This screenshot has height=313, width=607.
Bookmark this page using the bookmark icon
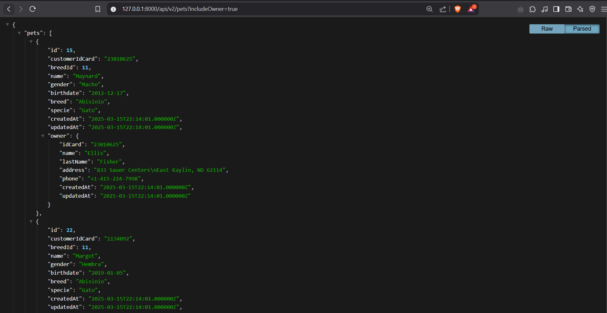98,9
